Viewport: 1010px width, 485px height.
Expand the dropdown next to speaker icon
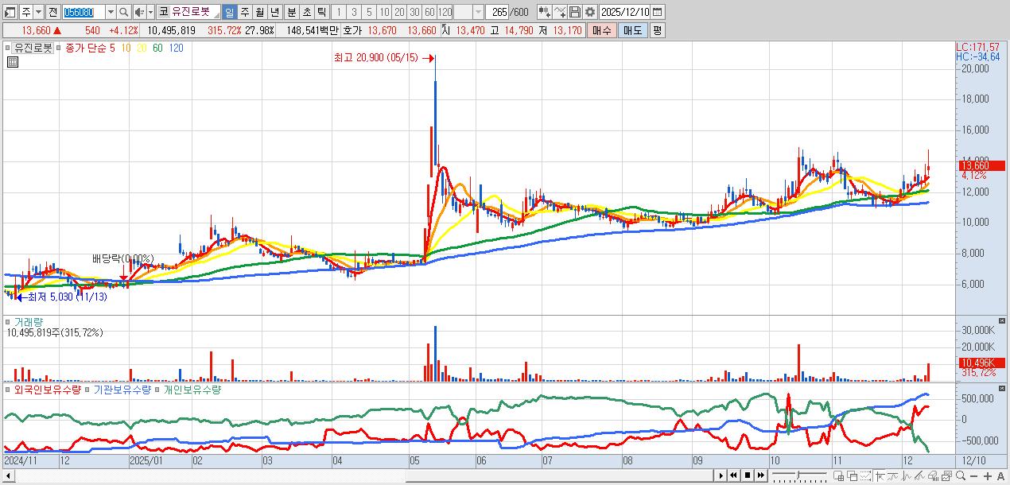point(150,12)
